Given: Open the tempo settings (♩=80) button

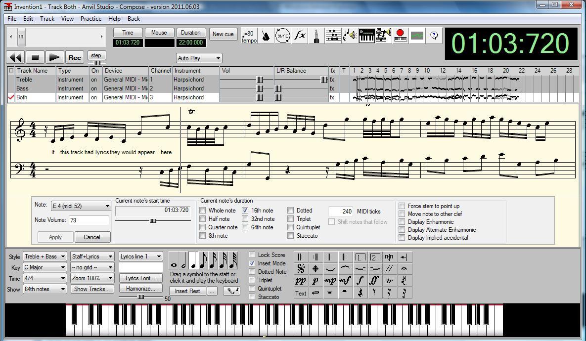Looking at the screenshot, I should point(249,36).
